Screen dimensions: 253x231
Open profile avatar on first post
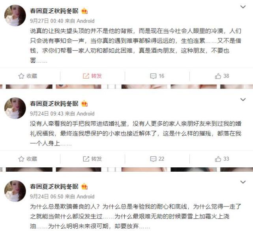15,15
